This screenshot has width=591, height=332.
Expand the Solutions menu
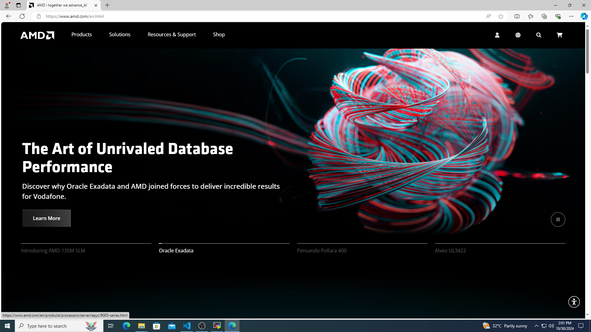pyautogui.click(x=120, y=34)
